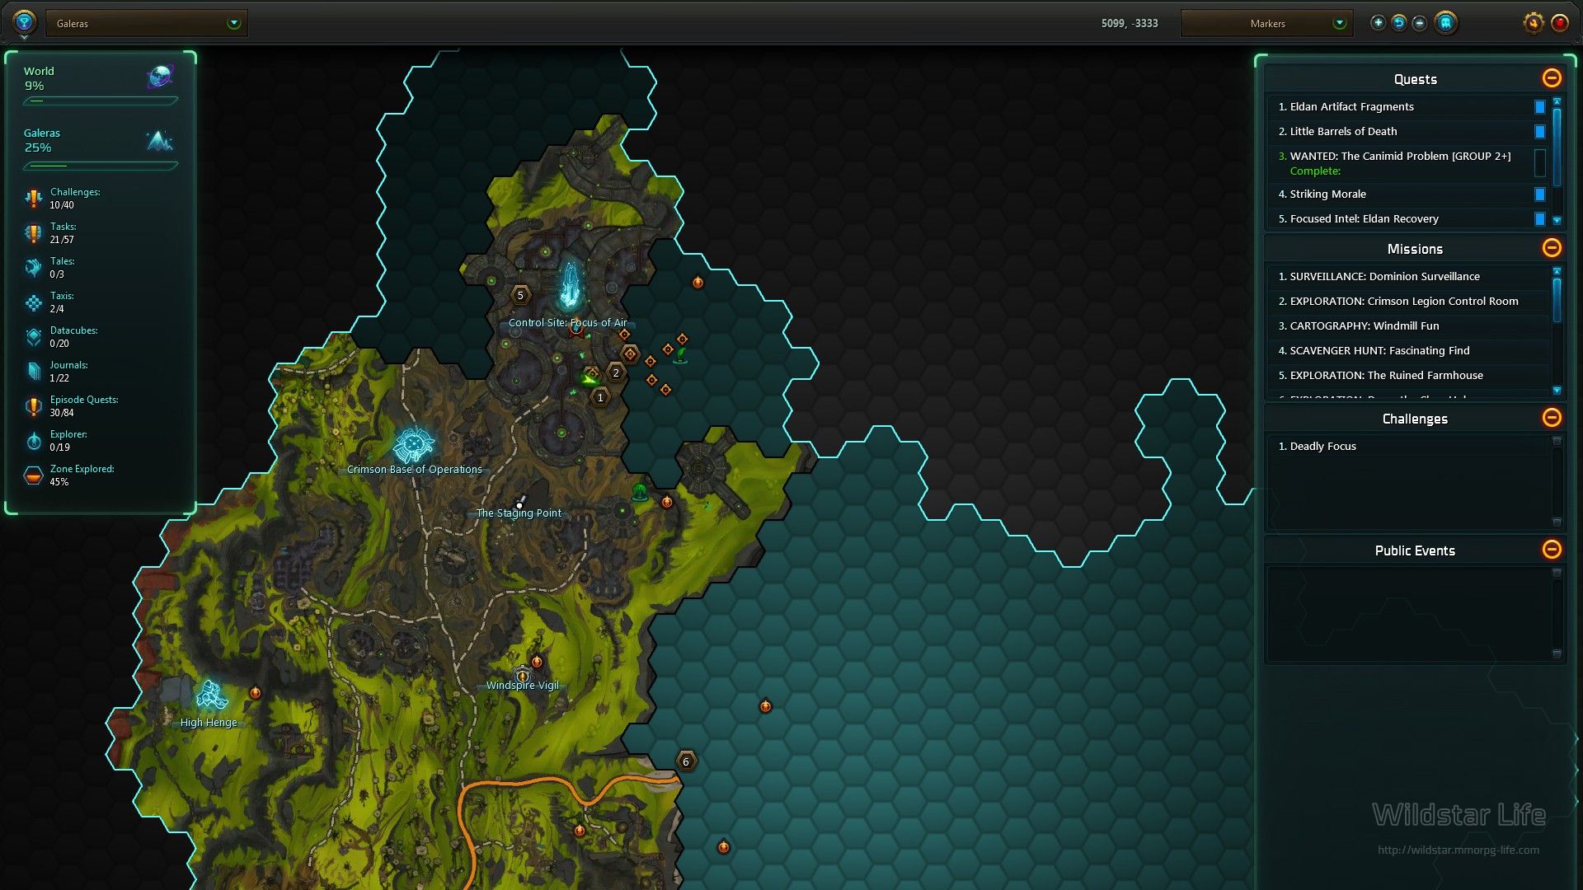This screenshot has width=1583, height=890.
Task: Toggle the ghost mode map icon
Action: pyautogui.click(x=1445, y=23)
